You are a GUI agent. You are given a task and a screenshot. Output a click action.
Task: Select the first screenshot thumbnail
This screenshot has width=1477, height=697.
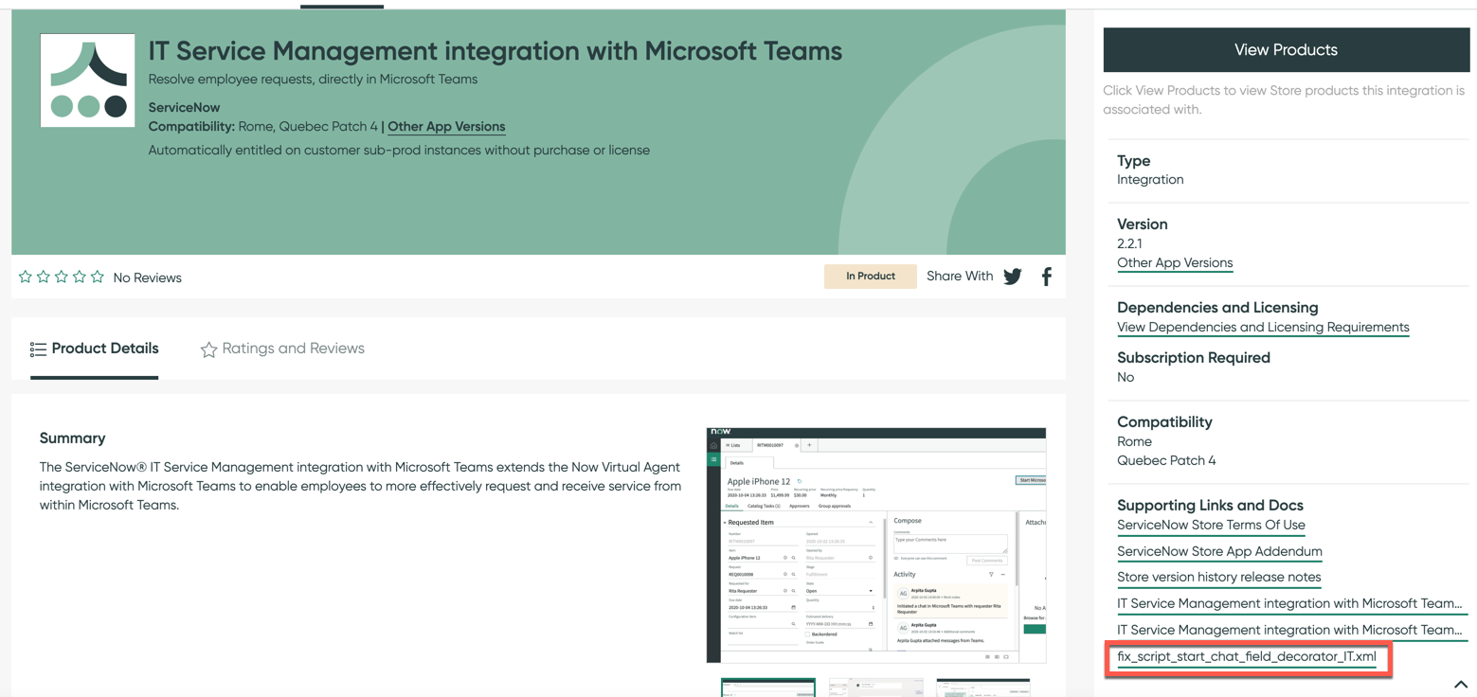click(x=768, y=688)
